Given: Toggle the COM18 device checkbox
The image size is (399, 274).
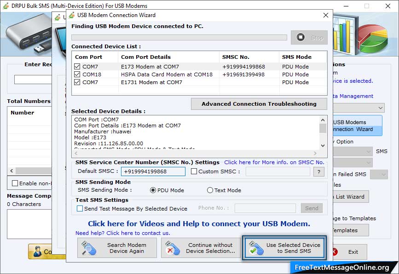Looking at the screenshot, I should pyautogui.click(x=77, y=74).
